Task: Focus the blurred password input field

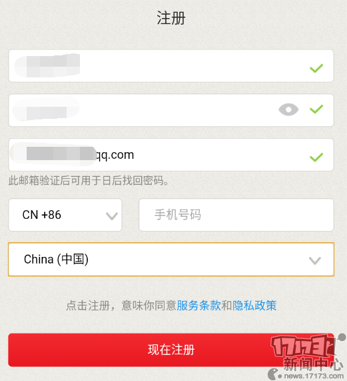Action: [x=171, y=110]
